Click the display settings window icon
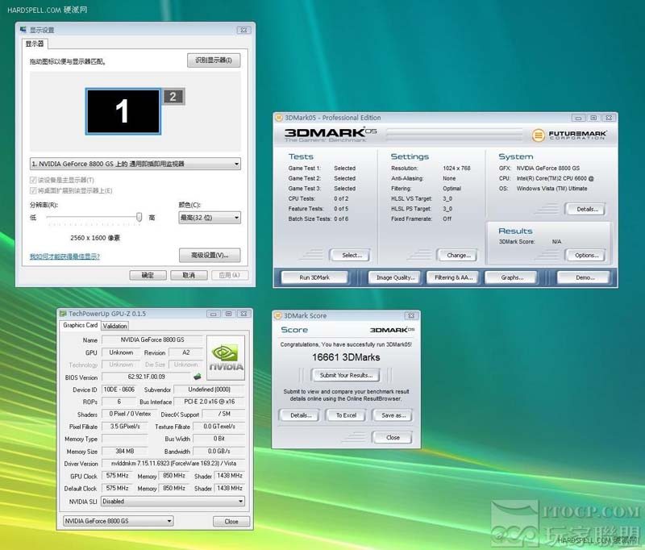Screen dimensions: 645x550 tap(23, 30)
